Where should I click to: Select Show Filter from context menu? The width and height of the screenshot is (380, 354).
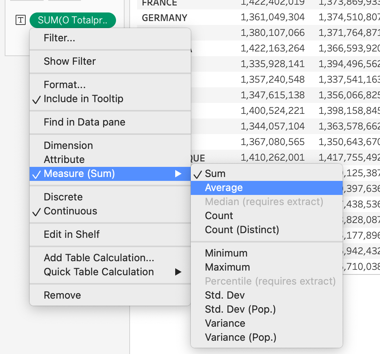[x=70, y=61]
